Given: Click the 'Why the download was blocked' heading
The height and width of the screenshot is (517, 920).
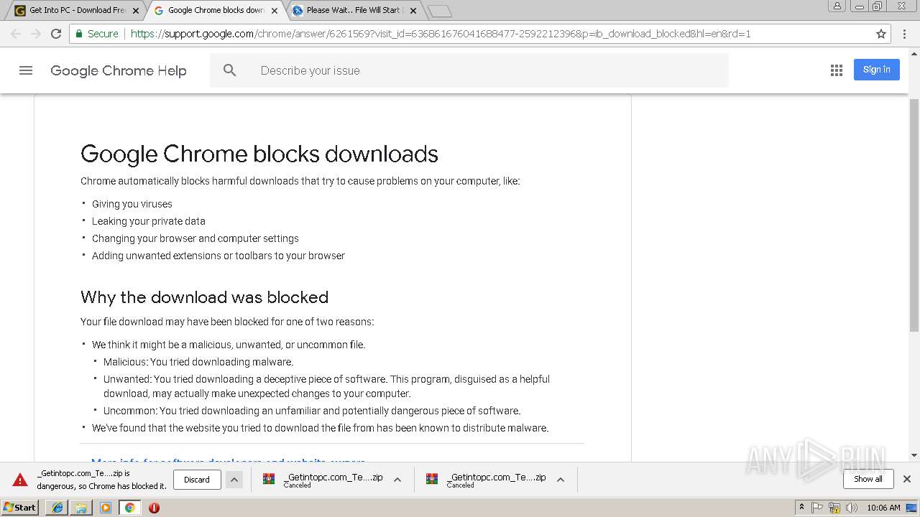Looking at the screenshot, I should [x=204, y=297].
